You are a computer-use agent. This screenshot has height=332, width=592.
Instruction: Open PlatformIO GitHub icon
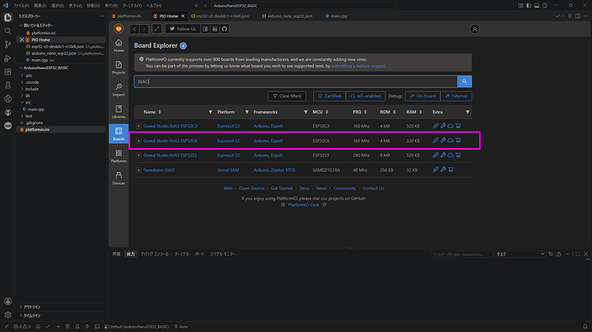(225, 29)
